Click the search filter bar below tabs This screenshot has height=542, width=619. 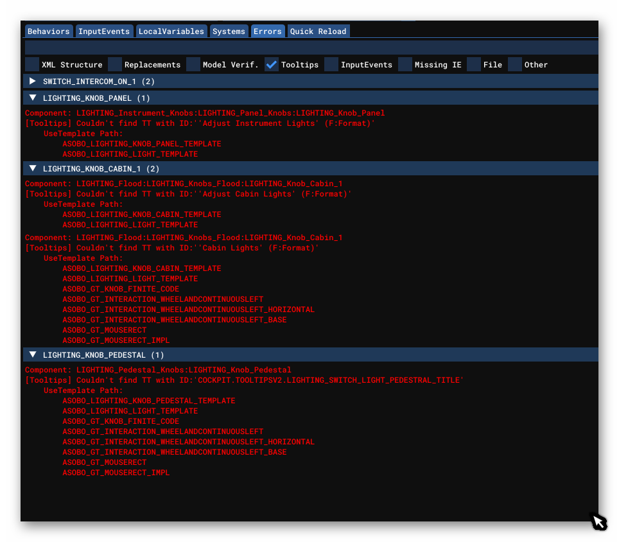click(311, 48)
